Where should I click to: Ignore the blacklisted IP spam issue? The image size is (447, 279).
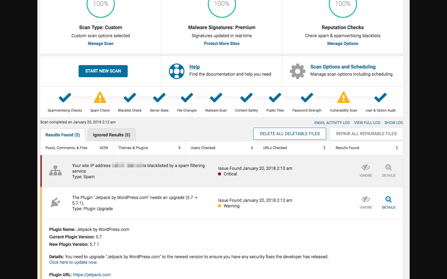pos(366,171)
